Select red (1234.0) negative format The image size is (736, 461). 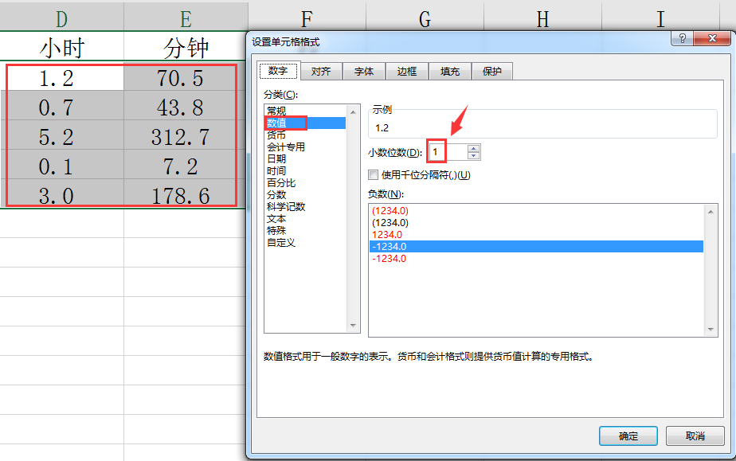pos(536,210)
